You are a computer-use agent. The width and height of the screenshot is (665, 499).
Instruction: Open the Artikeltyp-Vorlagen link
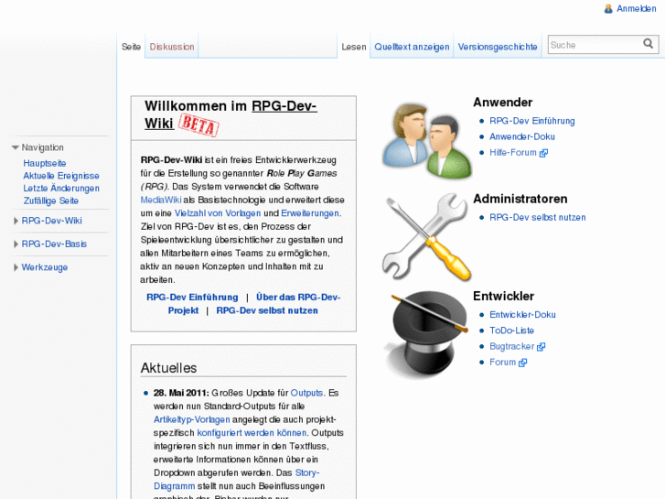click(192, 419)
